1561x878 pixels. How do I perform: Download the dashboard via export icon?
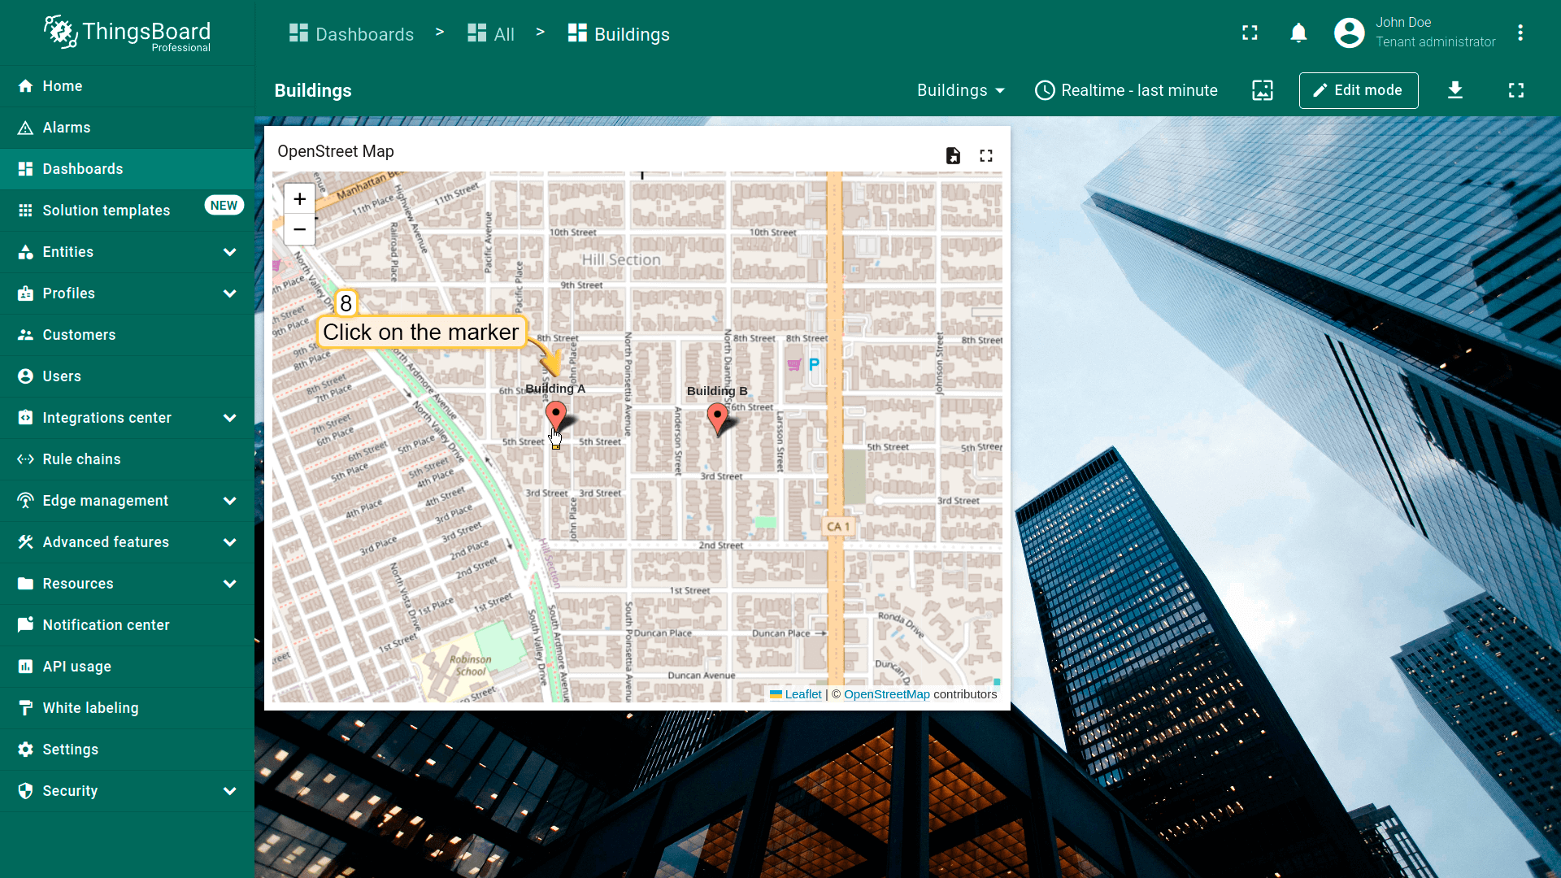pos(1455,90)
